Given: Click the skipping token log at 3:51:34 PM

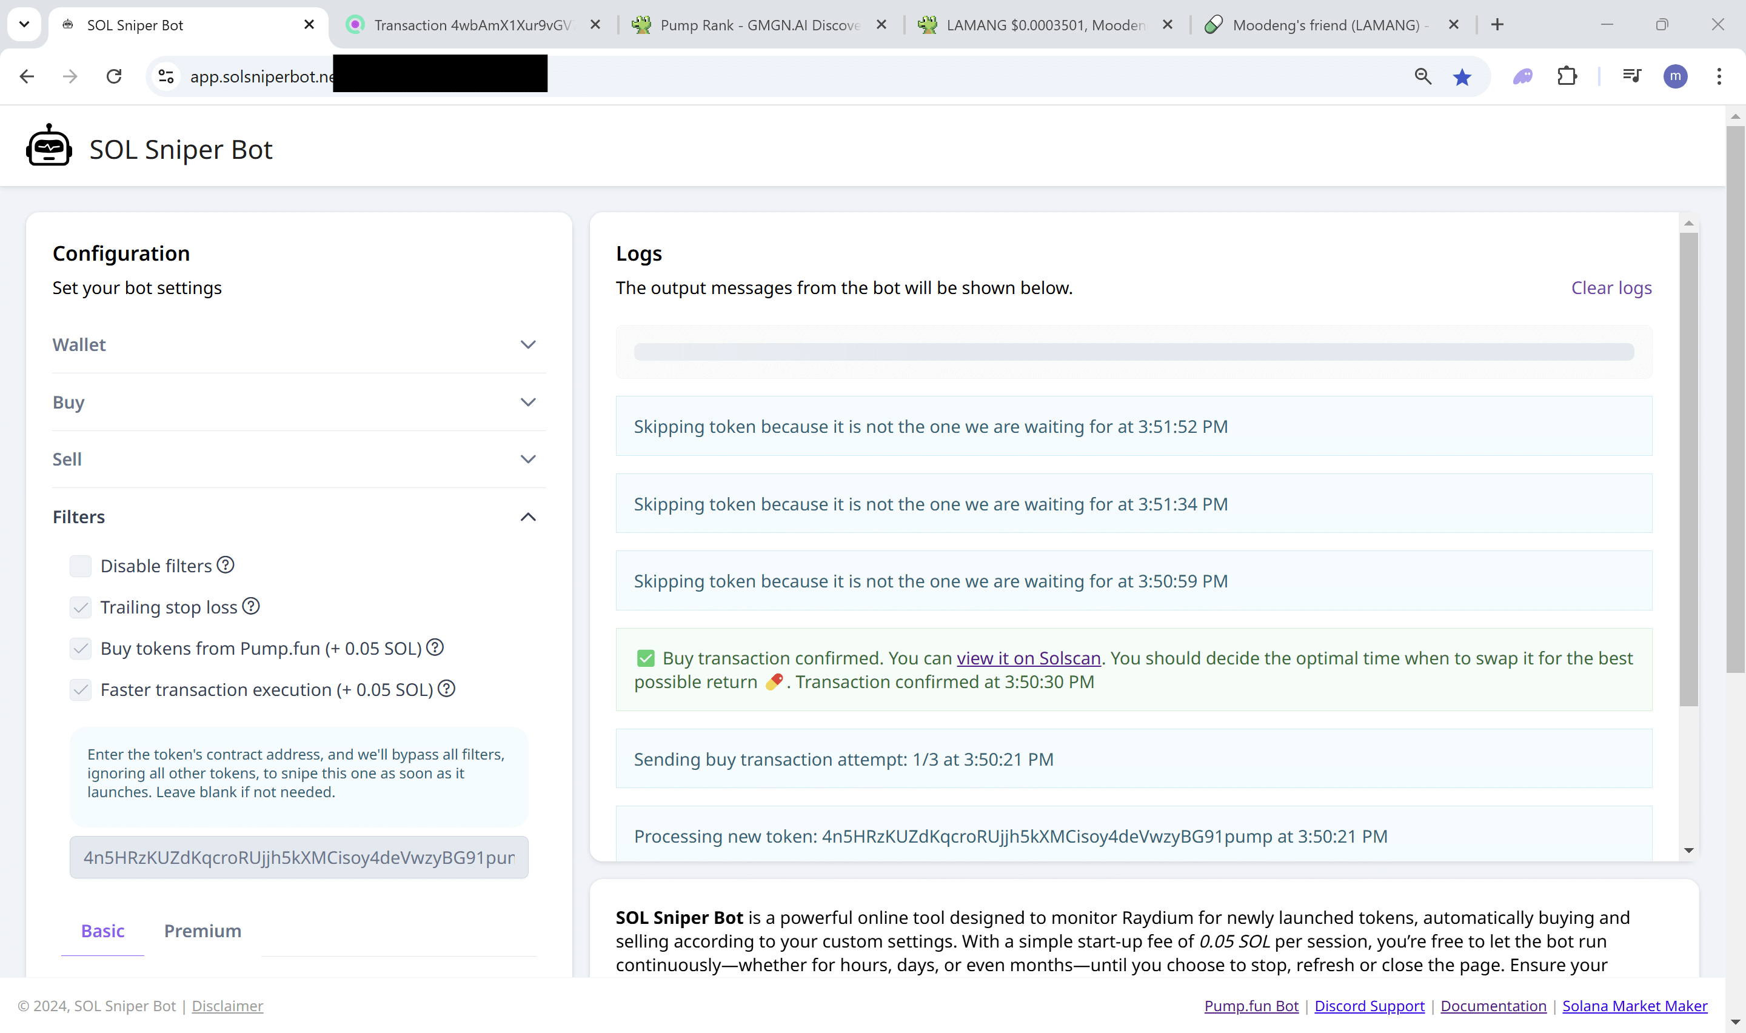Looking at the screenshot, I should pos(1134,503).
